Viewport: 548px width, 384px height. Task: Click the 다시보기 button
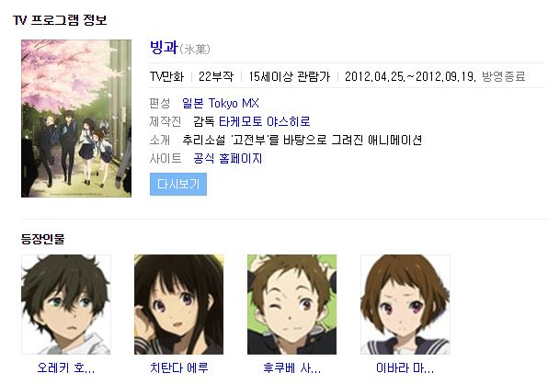178,184
